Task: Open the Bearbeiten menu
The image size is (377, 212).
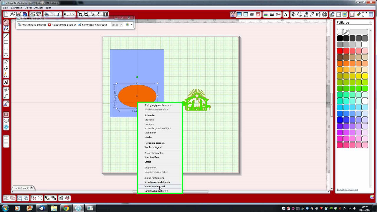Action: pos(16,8)
